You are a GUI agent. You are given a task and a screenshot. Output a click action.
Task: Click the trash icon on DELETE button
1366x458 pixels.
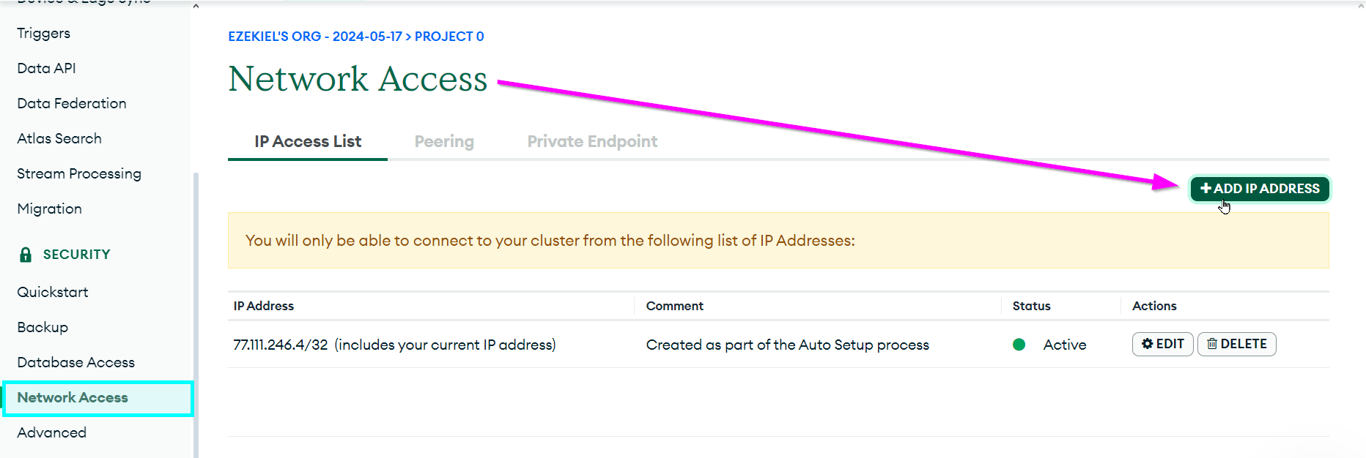tap(1212, 344)
